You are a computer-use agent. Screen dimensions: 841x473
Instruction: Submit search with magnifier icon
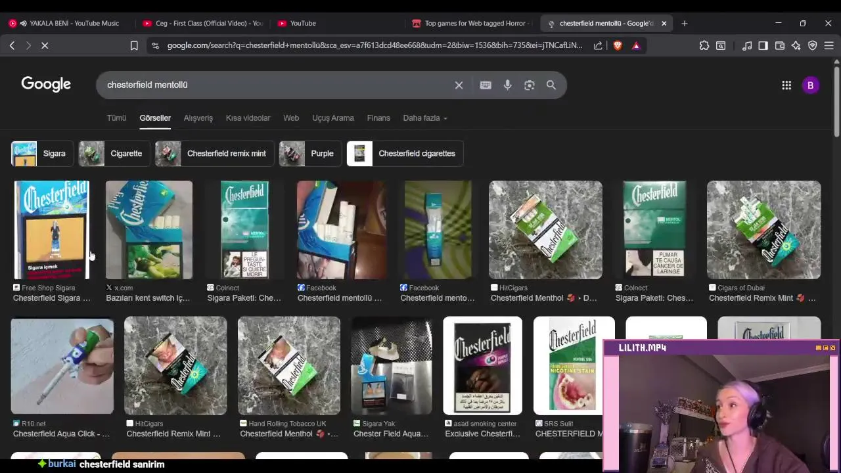(551, 85)
